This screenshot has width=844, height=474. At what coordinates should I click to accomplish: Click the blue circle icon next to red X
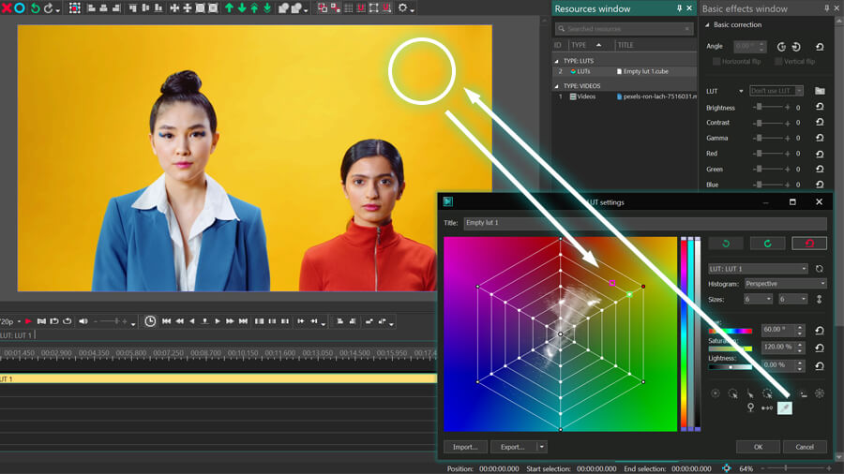click(x=20, y=8)
